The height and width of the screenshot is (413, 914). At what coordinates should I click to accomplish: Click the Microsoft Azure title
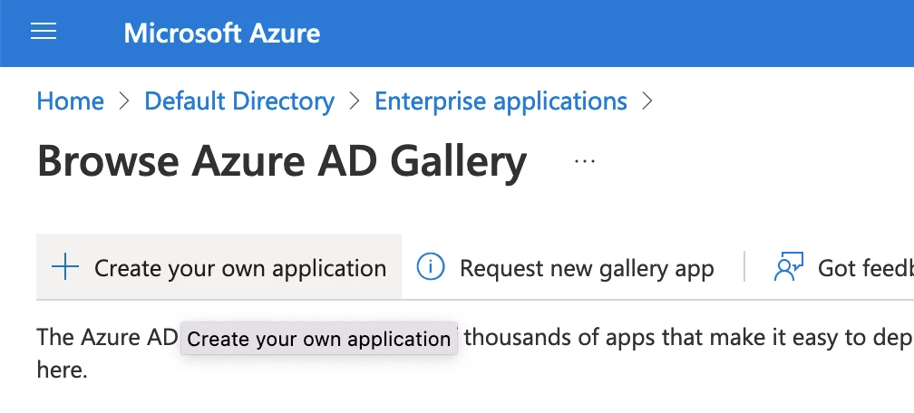[222, 33]
